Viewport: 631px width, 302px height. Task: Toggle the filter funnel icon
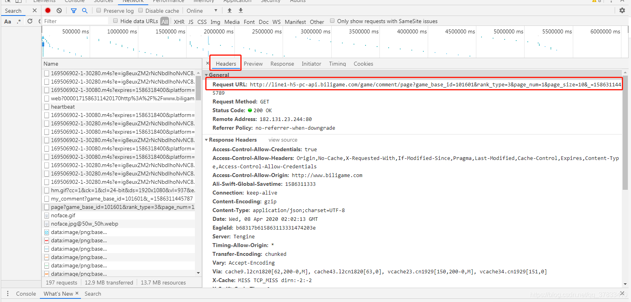73,11
